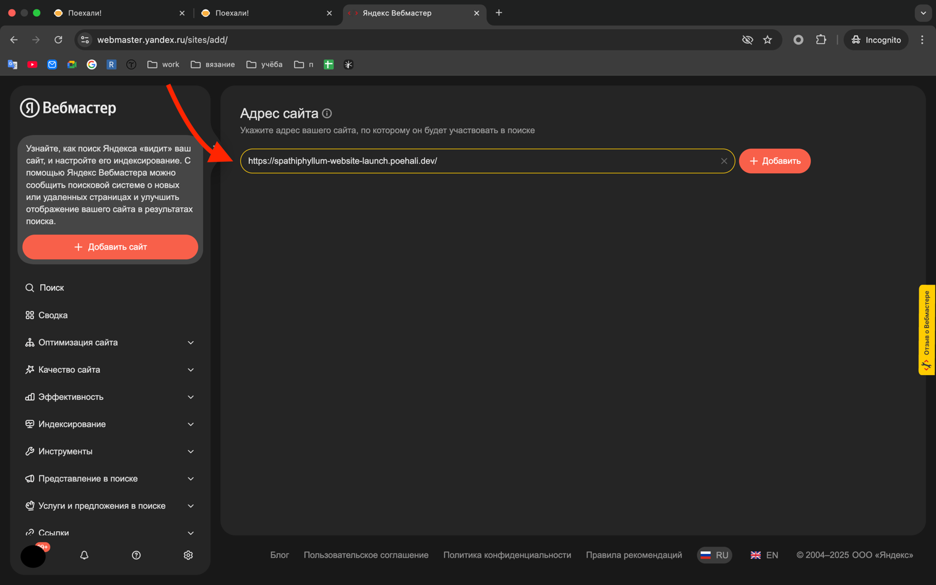
Task: Switch interface language to EN
Action: [x=764, y=555]
